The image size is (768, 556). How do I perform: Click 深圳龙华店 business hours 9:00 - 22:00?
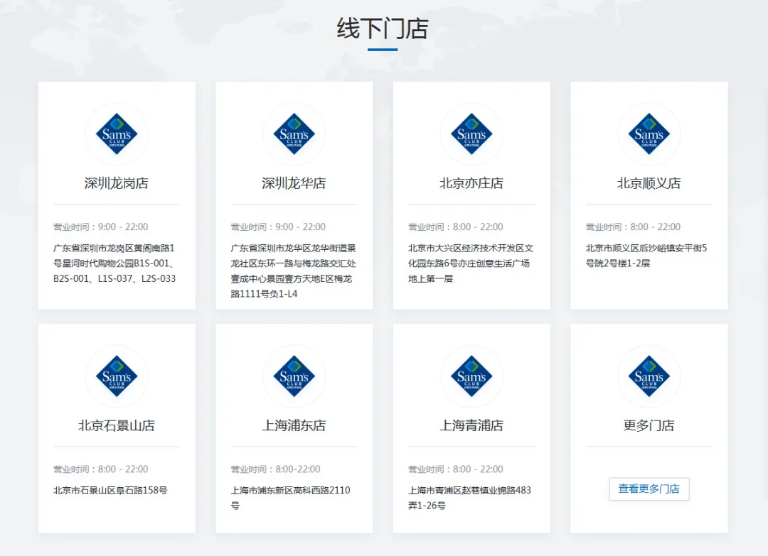(x=278, y=227)
